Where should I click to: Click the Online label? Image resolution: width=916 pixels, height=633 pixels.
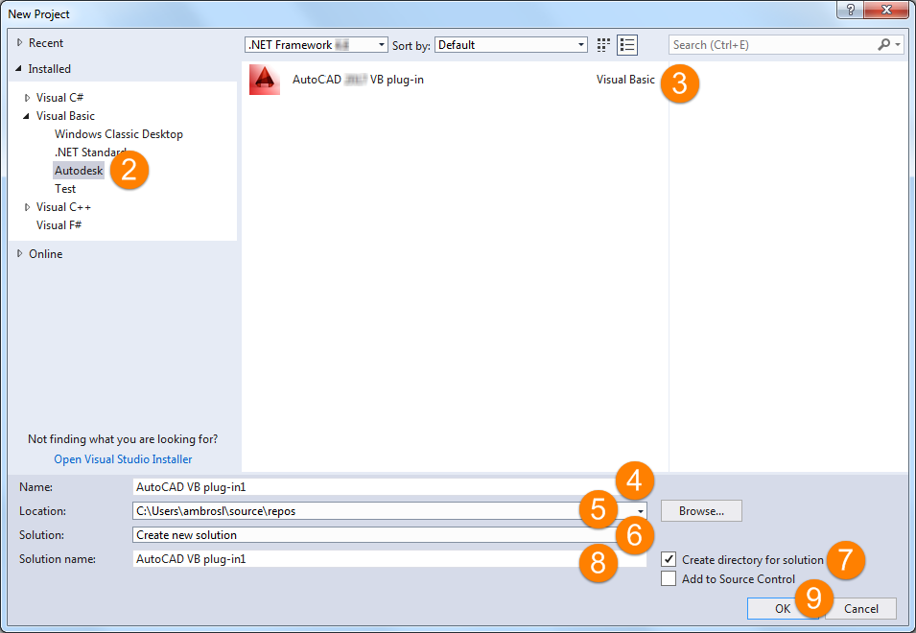point(46,254)
